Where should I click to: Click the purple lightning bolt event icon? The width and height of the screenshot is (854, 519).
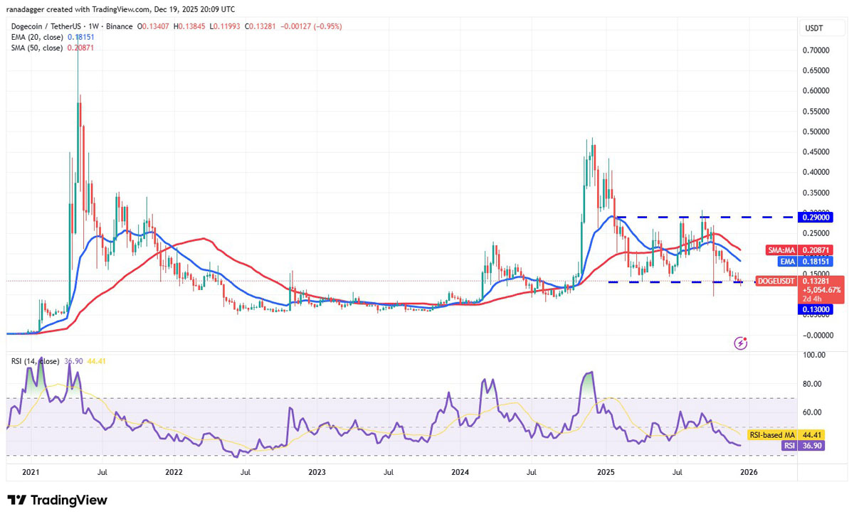tap(740, 343)
